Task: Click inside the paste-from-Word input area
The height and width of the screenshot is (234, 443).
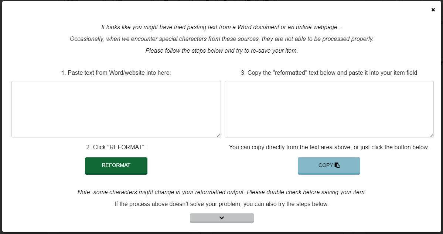Action: (116, 109)
